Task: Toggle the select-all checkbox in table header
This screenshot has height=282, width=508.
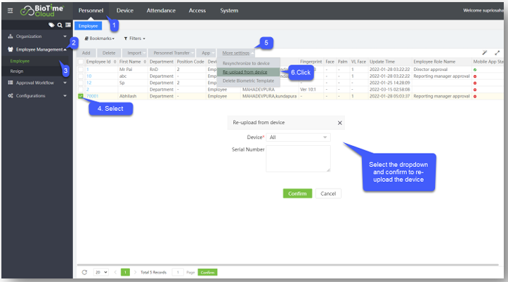Action: click(x=81, y=62)
